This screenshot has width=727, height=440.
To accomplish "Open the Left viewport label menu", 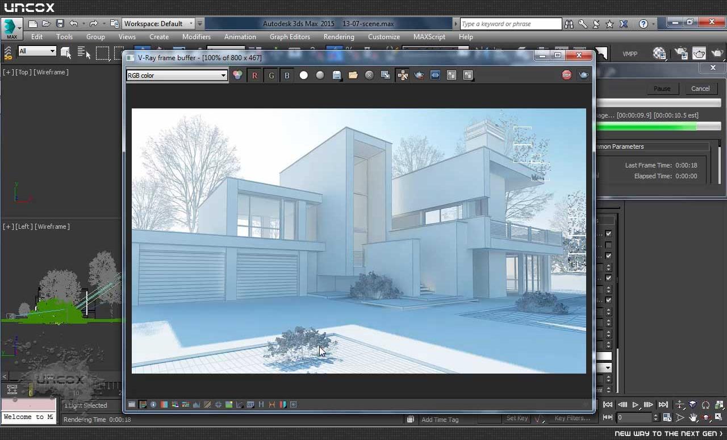I will (x=24, y=227).
